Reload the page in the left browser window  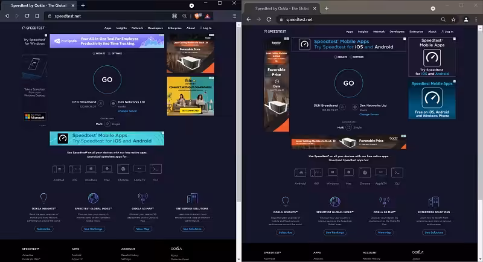click(27, 16)
